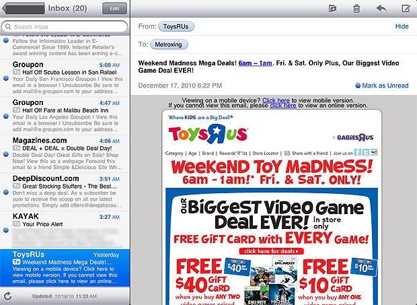Image resolution: width=417 pixels, height=305 pixels.
Task: Refresh the inbox with reload icon
Action: [x=7, y=296]
